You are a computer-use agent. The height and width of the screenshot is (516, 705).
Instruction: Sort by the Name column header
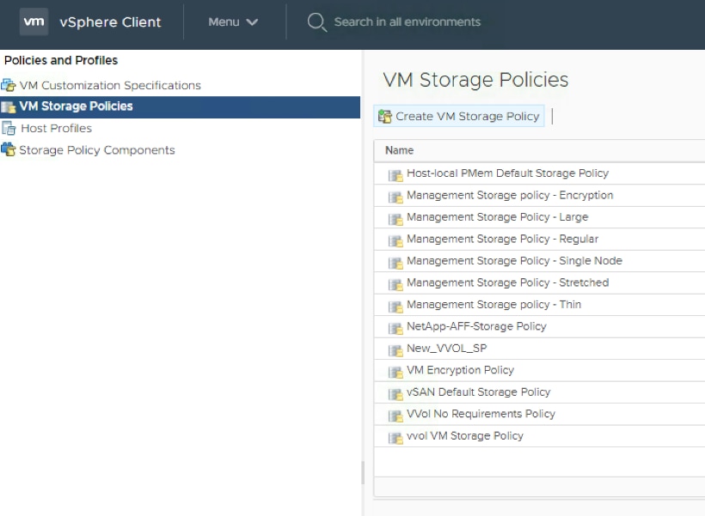(399, 150)
